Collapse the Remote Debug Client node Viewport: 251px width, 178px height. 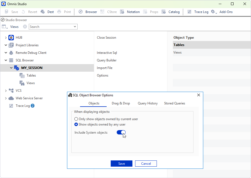[x=6, y=53]
